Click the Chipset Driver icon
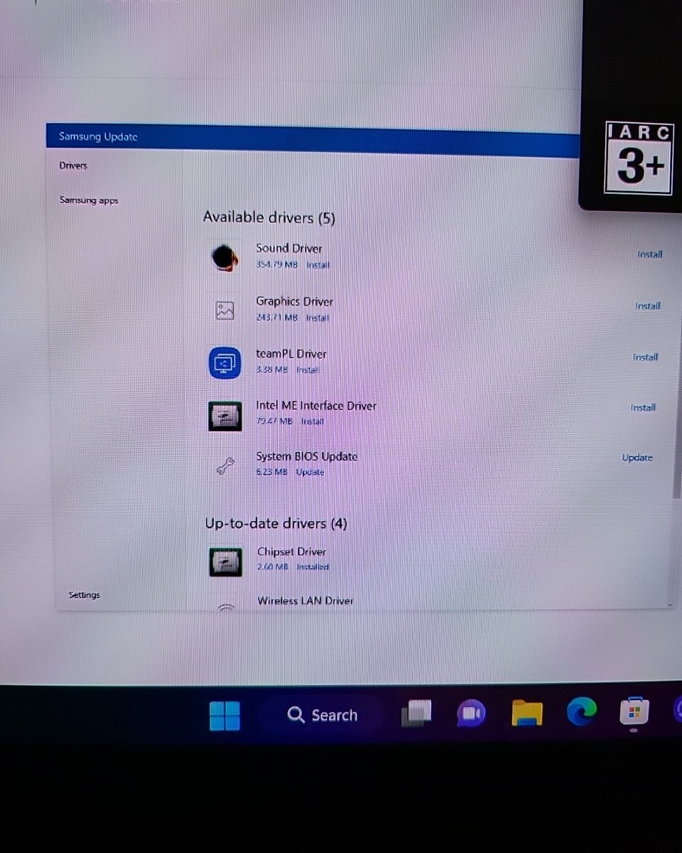 (x=226, y=562)
